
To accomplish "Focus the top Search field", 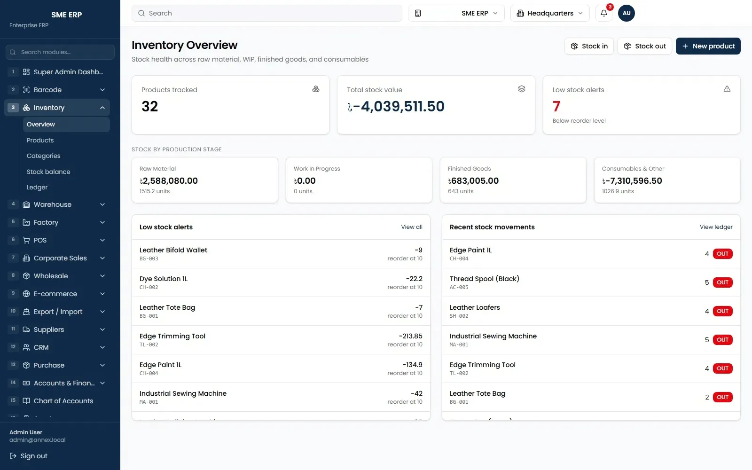I will (267, 13).
